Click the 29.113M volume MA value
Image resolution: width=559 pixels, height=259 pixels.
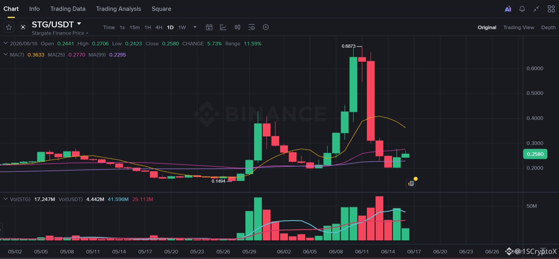pyautogui.click(x=142, y=199)
